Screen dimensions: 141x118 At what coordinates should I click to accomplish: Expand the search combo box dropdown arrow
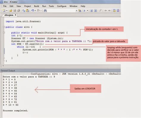(76, 10)
